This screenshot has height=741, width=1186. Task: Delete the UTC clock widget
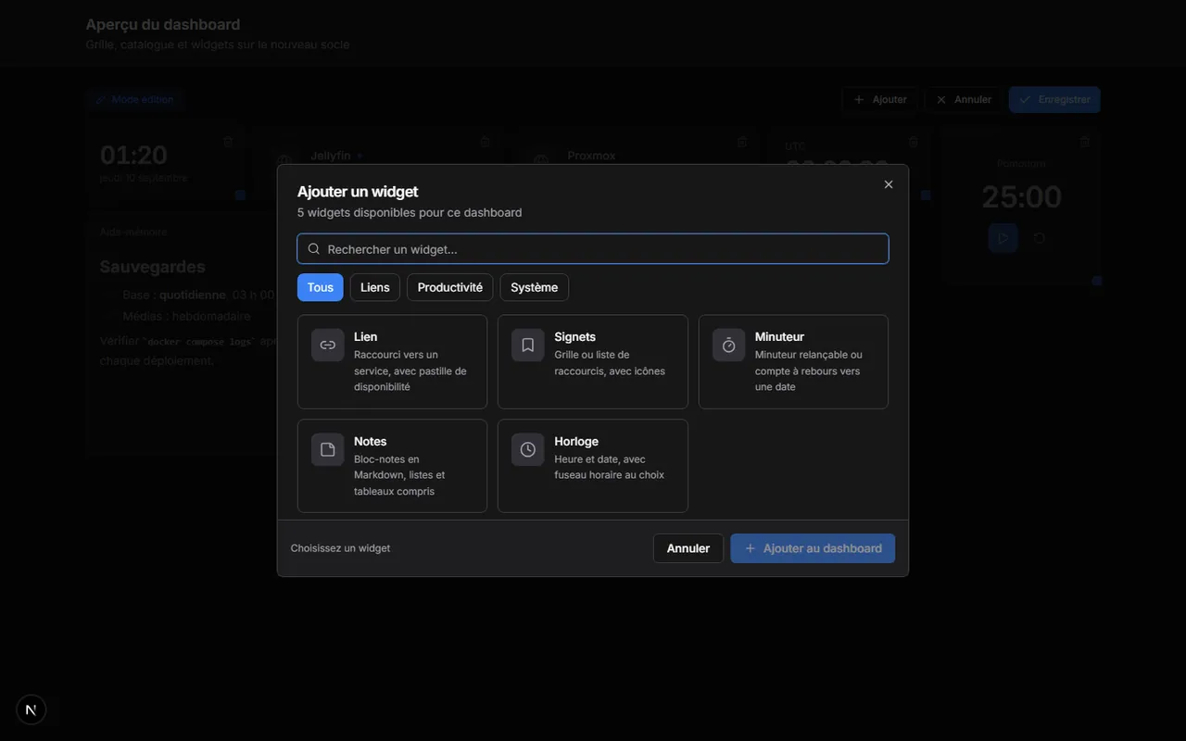[914, 142]
